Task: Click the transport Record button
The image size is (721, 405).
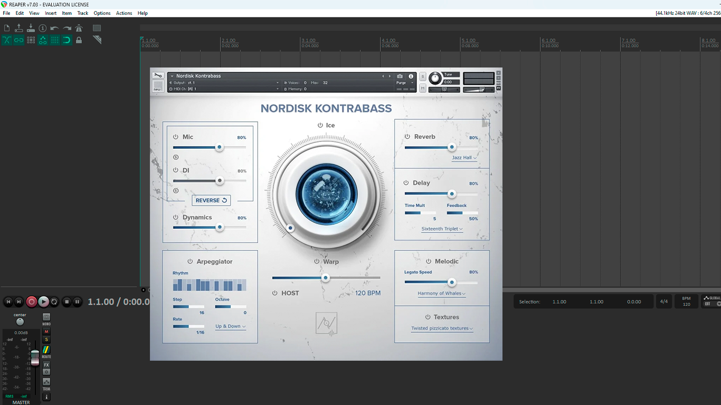Action: point(32,302)
